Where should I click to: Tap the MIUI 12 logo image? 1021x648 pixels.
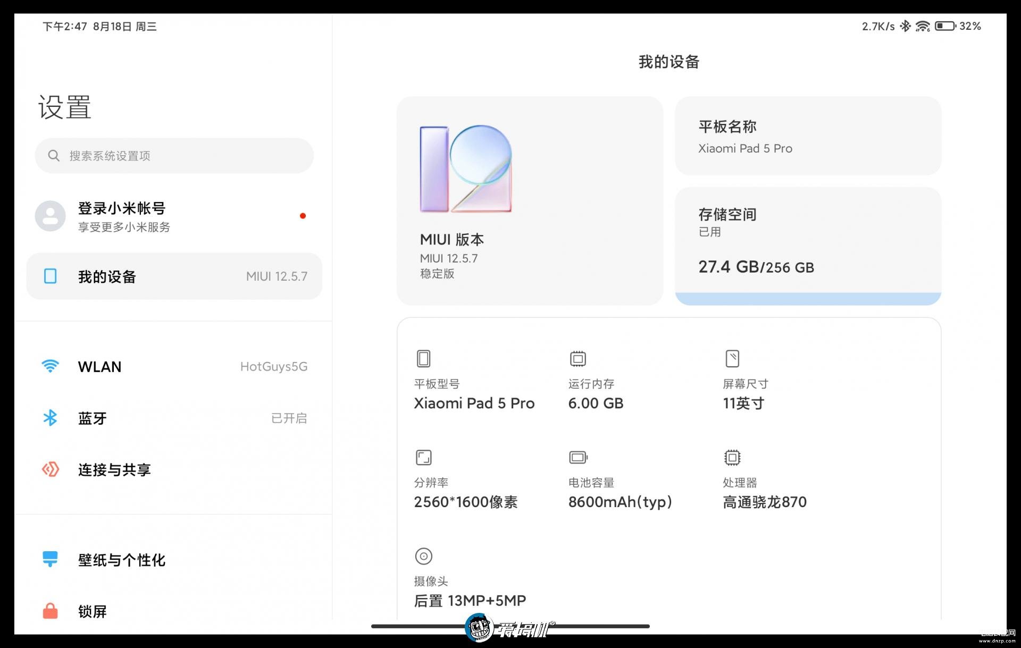(x=466, y=169)
